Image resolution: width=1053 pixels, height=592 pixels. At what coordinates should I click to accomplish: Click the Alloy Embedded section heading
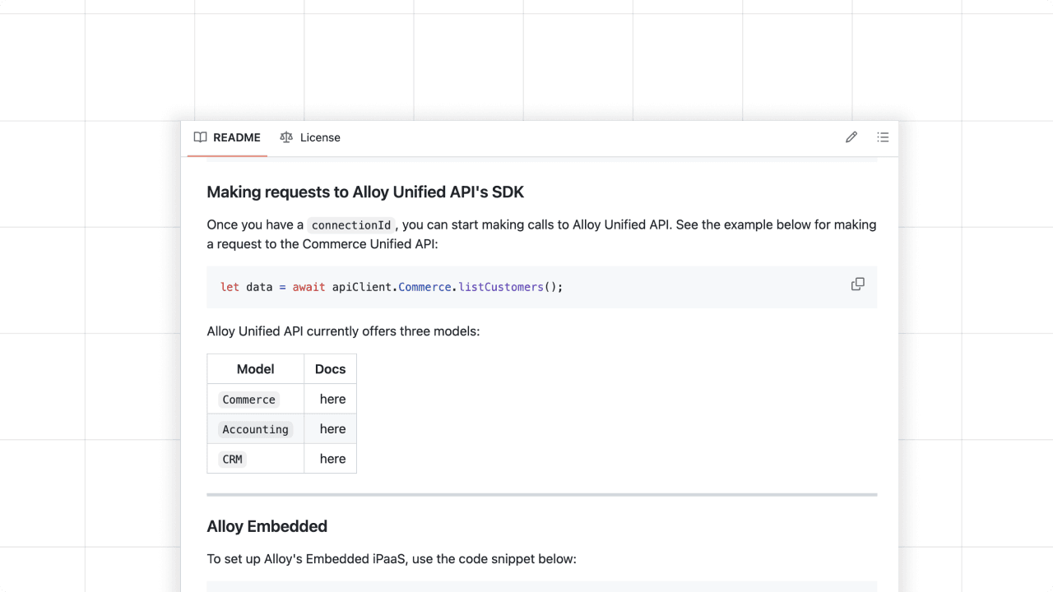click(267, 526)
